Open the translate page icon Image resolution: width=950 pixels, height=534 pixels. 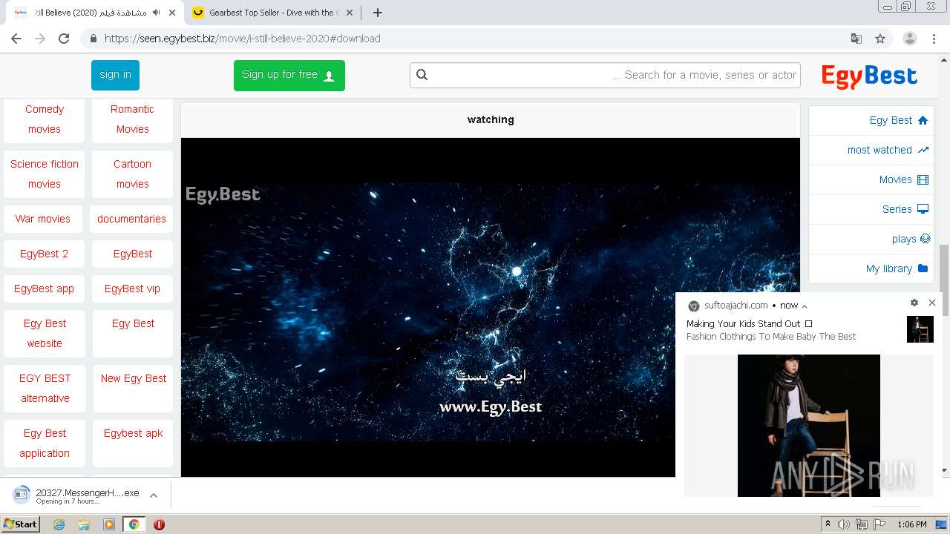pyautogui.click(x=856, y=39)
